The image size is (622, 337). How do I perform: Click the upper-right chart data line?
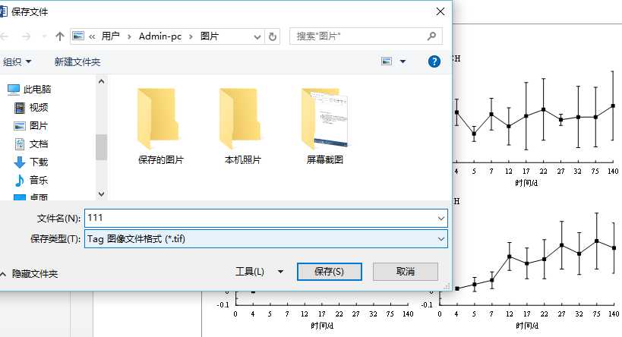pyautogui.click(x=535, y=117)
